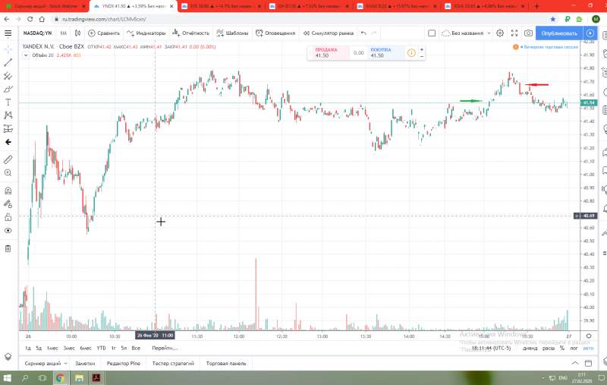Click the Опубликовать publish button
Viewport: 607px width, 385px height.
pyautogui.click(x=559, y=33)
